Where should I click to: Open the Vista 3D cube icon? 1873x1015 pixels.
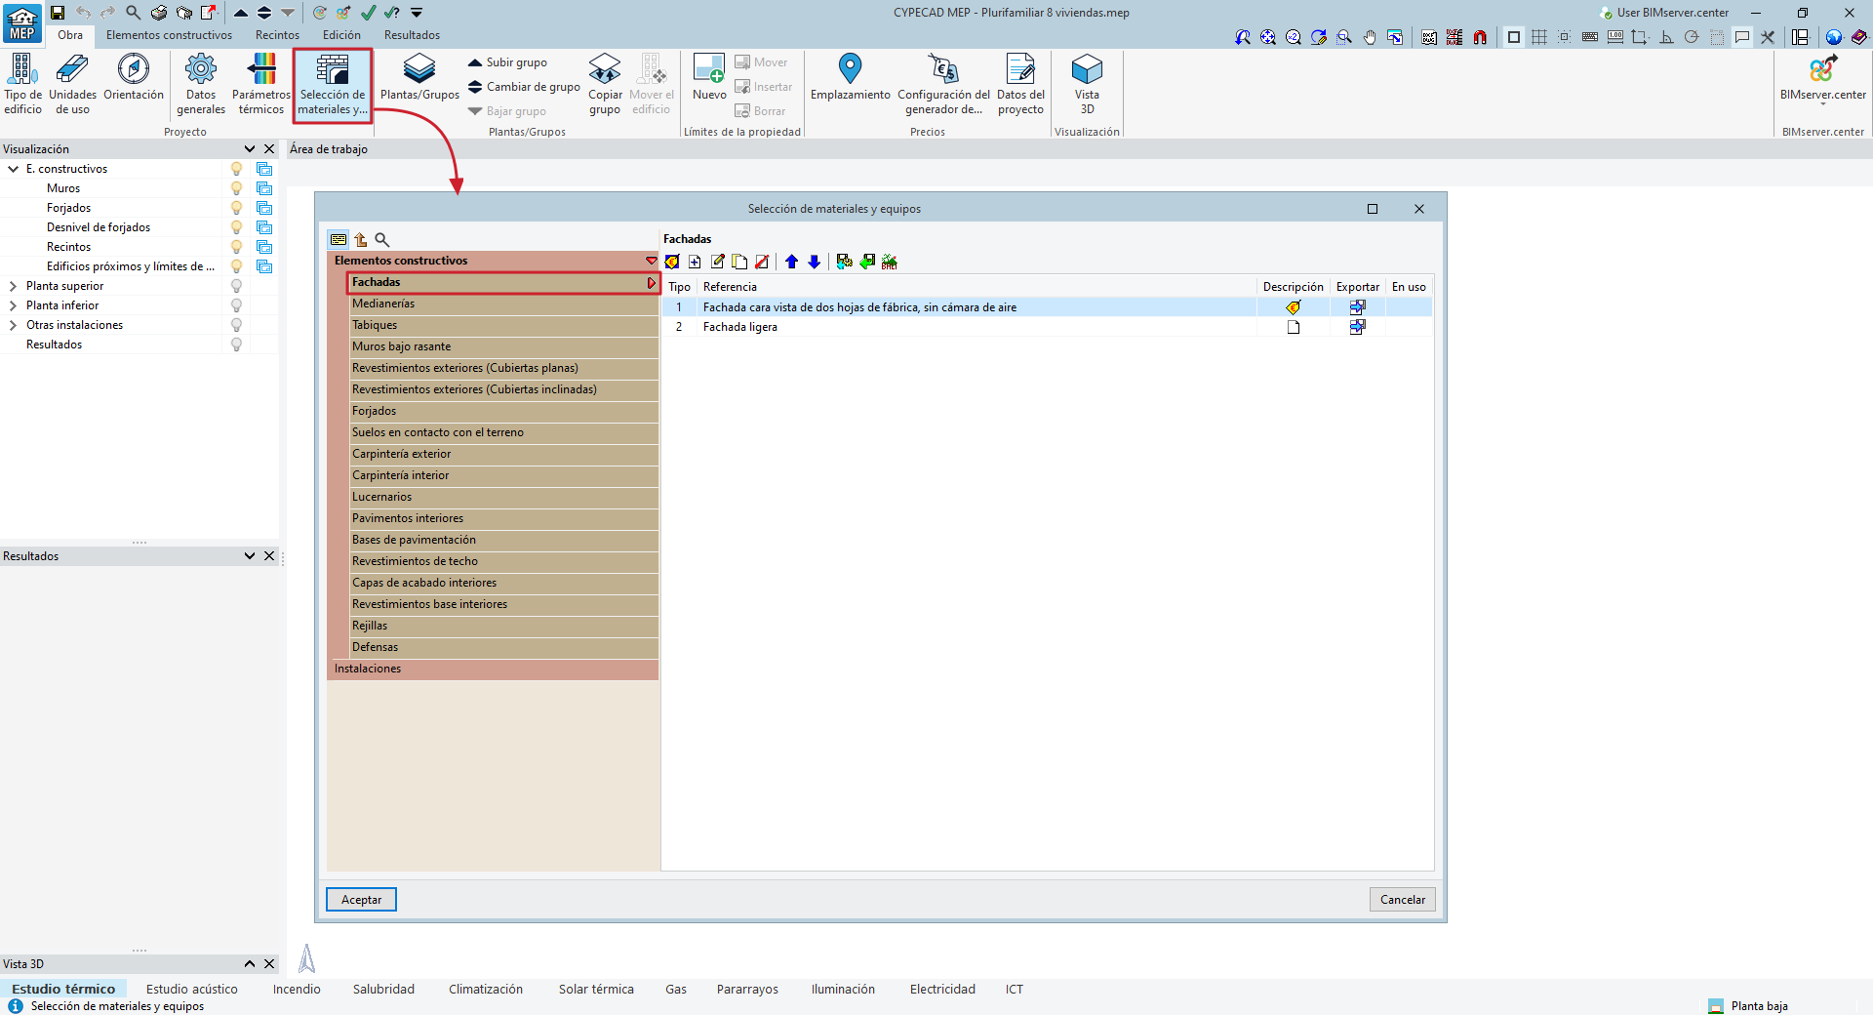click(x=1087, y=70)
